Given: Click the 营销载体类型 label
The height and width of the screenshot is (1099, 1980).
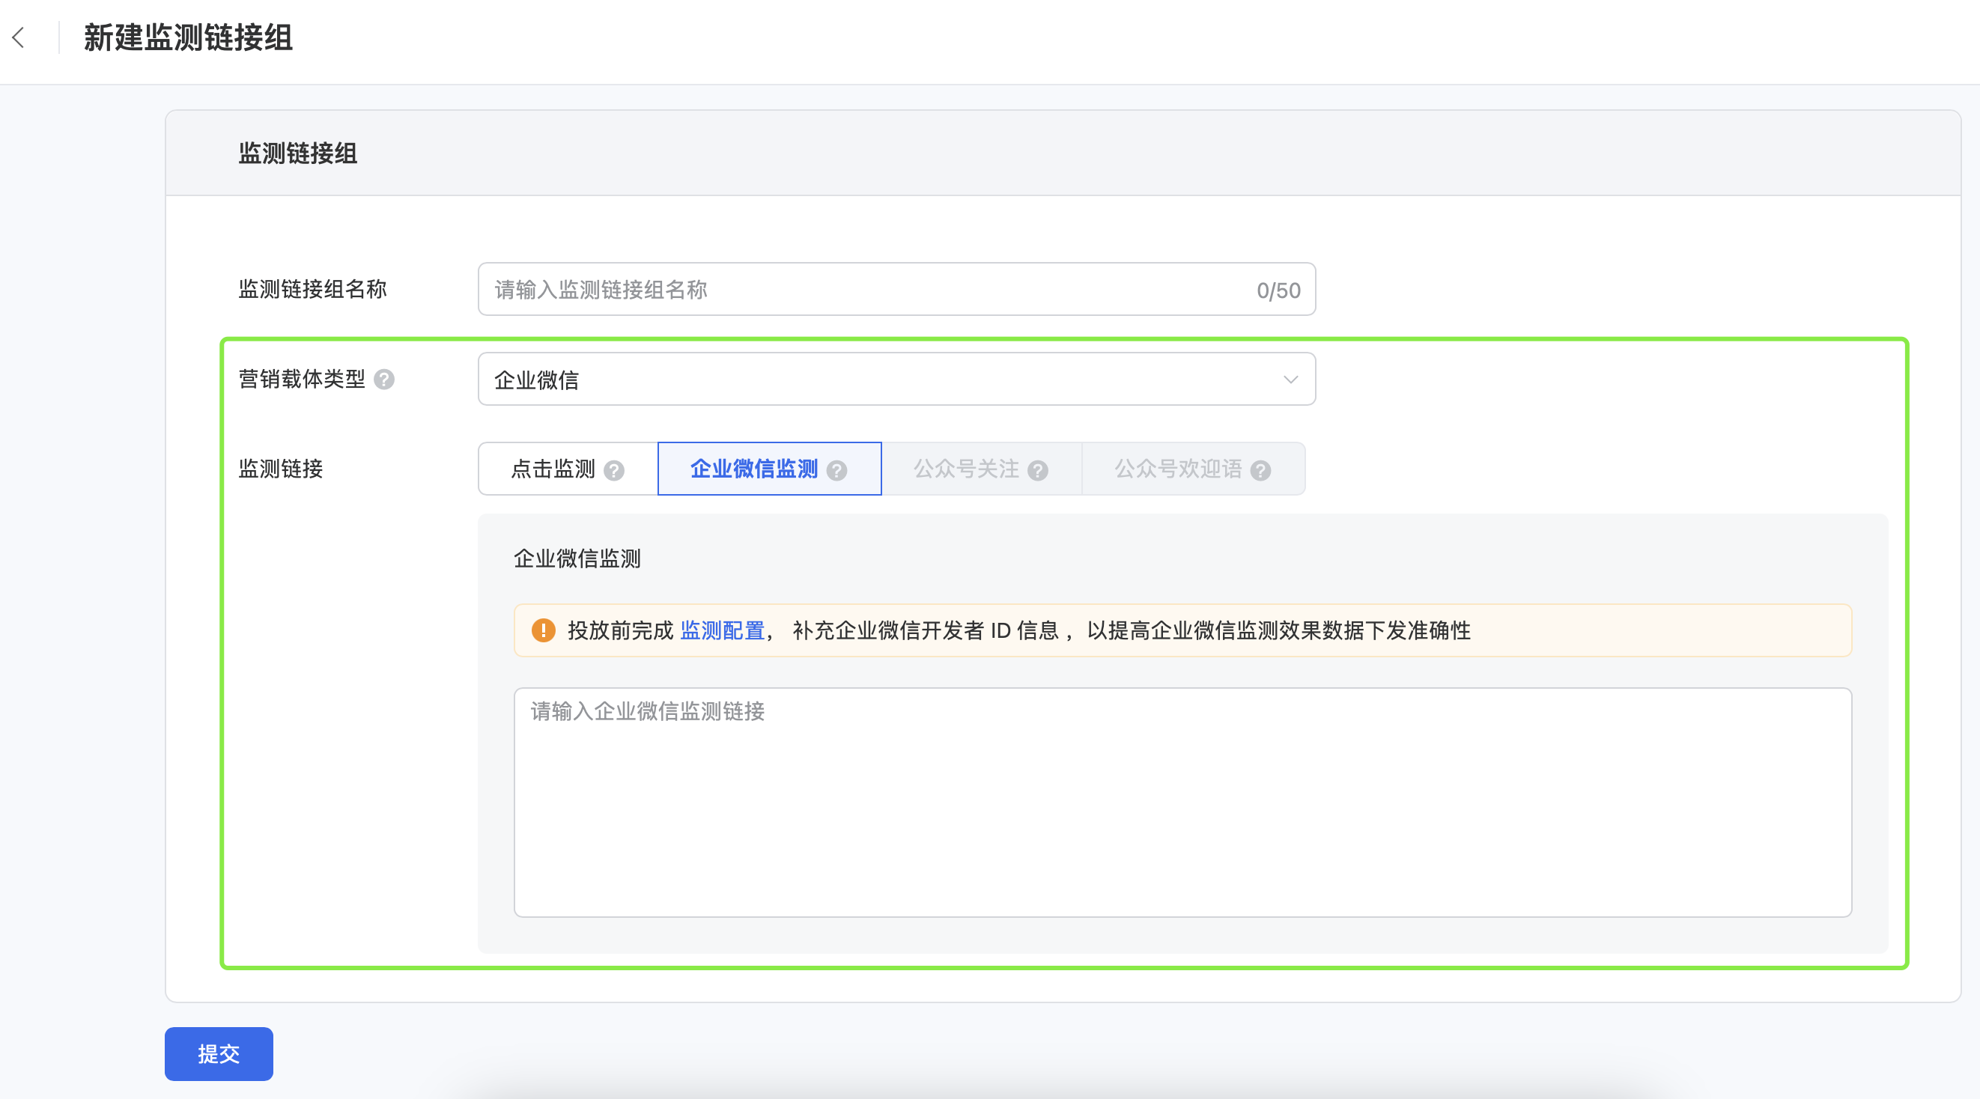Looking at the screenshot, I should (x=301, y=379).
